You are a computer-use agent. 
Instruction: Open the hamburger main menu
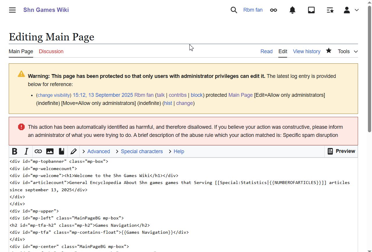pos(12,10)
